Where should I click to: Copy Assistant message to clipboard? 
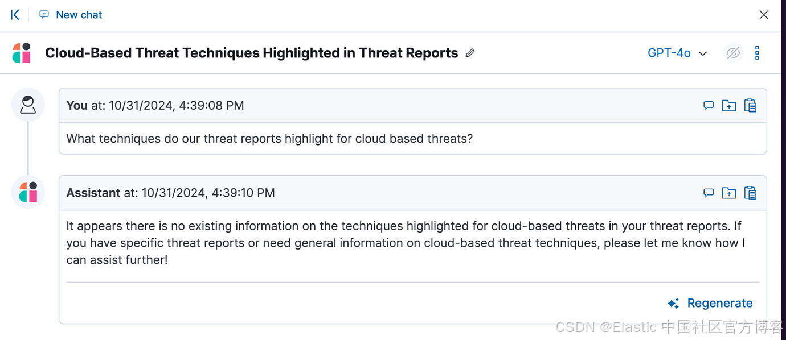[751, 193]
